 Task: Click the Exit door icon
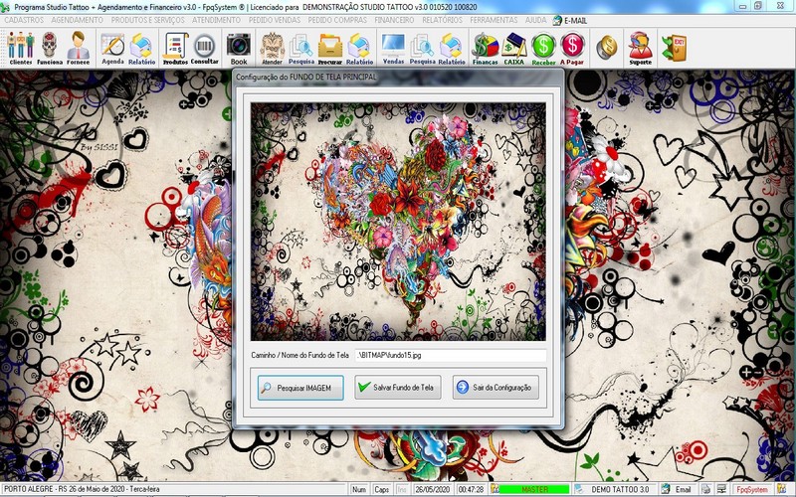coord(675,48)
